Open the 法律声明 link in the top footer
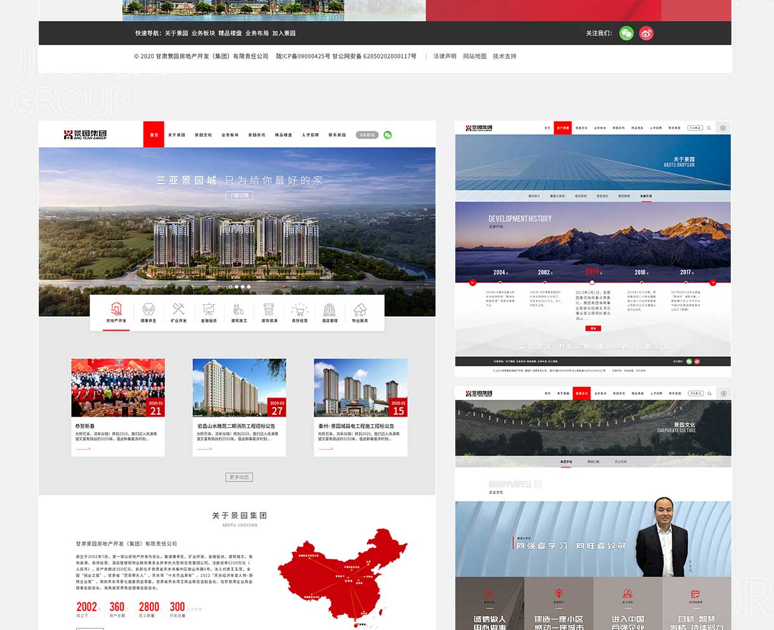This screenshot has height=630, width=774. point(444,57)
